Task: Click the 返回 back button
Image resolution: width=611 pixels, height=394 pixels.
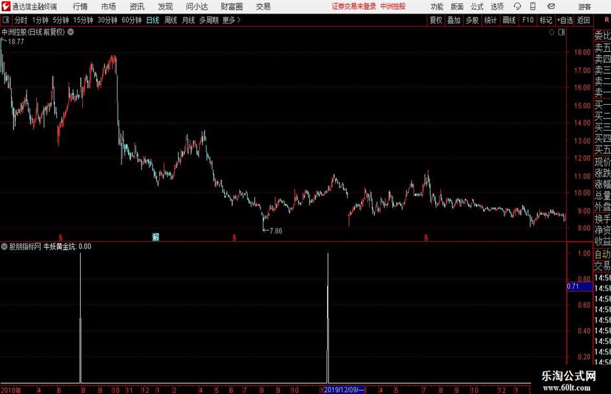Action: [583, 20]
